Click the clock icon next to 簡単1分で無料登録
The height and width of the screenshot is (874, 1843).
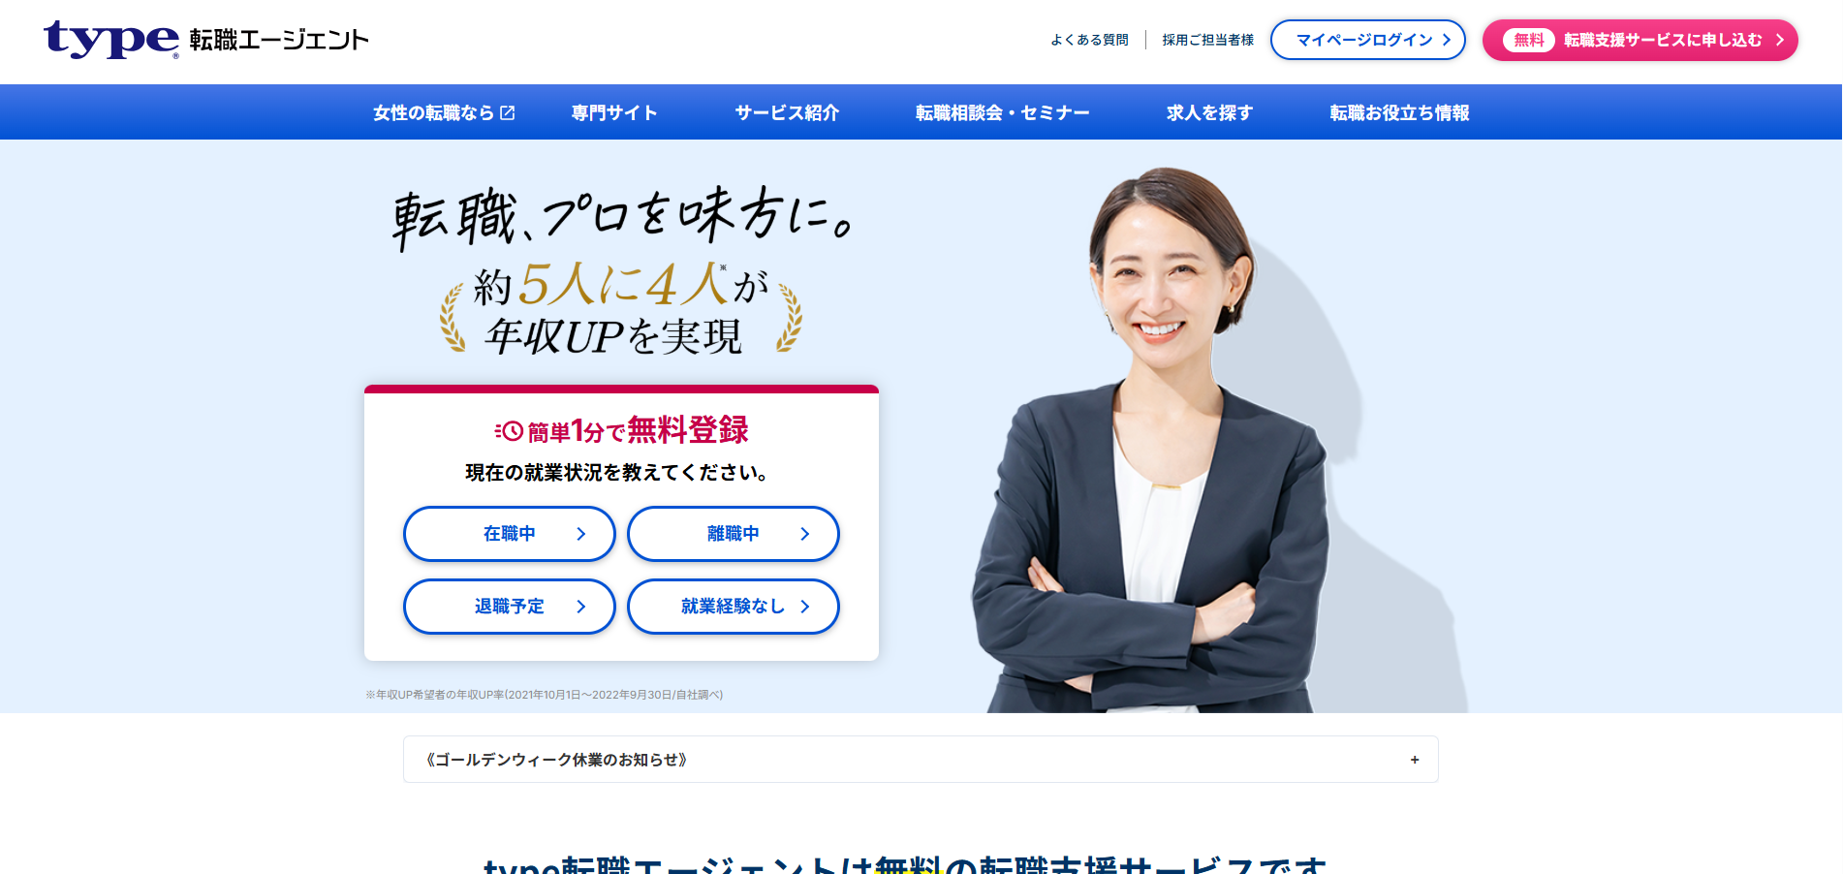[x=510, y=431]
